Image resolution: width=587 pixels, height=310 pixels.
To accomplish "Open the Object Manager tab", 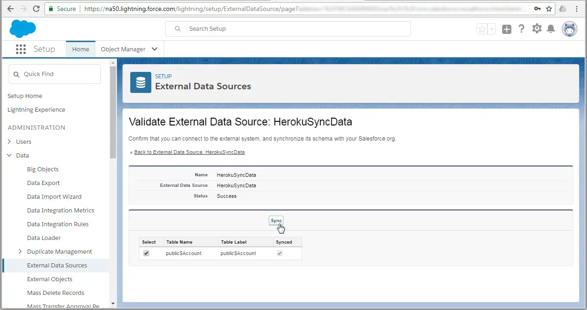I will tap(123, 49).
